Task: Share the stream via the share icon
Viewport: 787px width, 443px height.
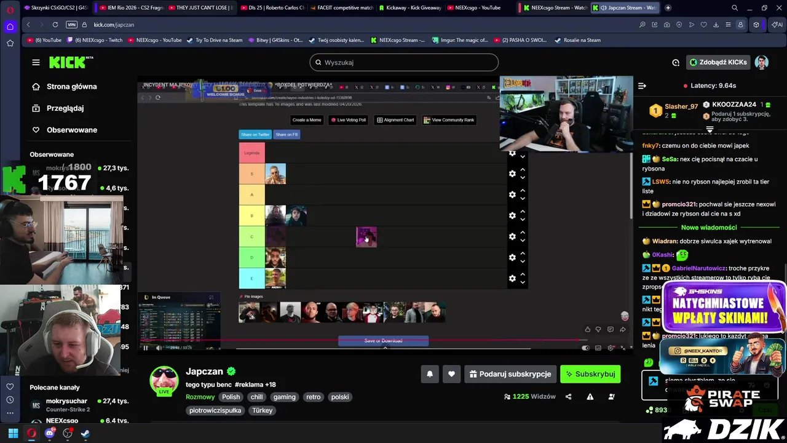Action: (x=568, y=397)
